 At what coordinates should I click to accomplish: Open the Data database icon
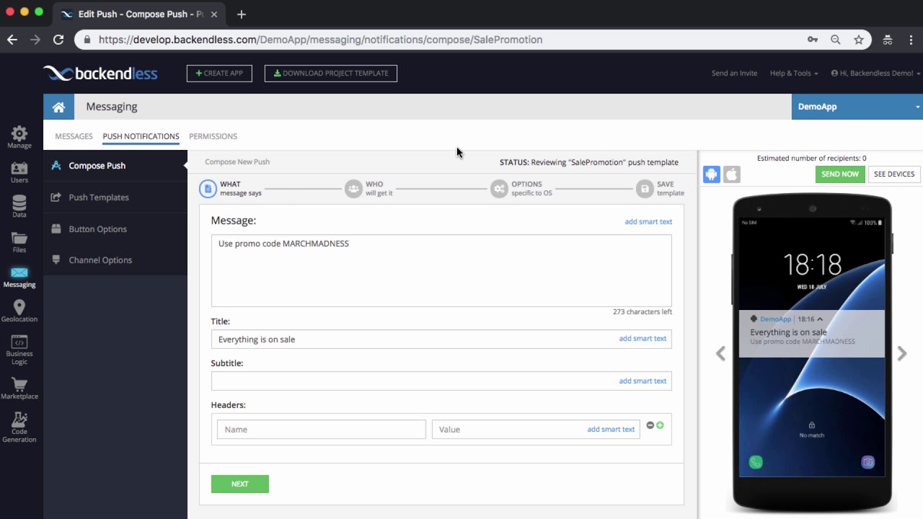(19, 203)
